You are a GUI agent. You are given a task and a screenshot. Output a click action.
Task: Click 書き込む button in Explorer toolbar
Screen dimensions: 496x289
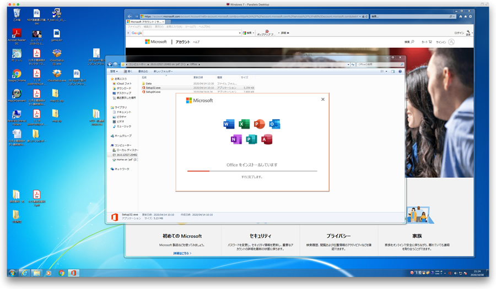(x=143, y=72)
